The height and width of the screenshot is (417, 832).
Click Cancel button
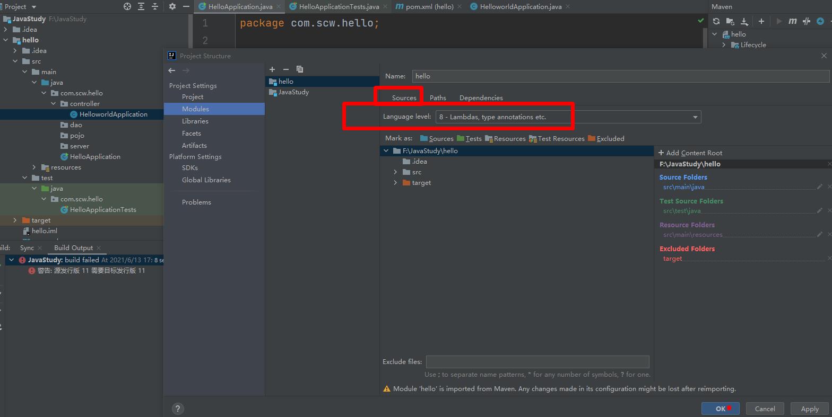click(x=765, y=409)
